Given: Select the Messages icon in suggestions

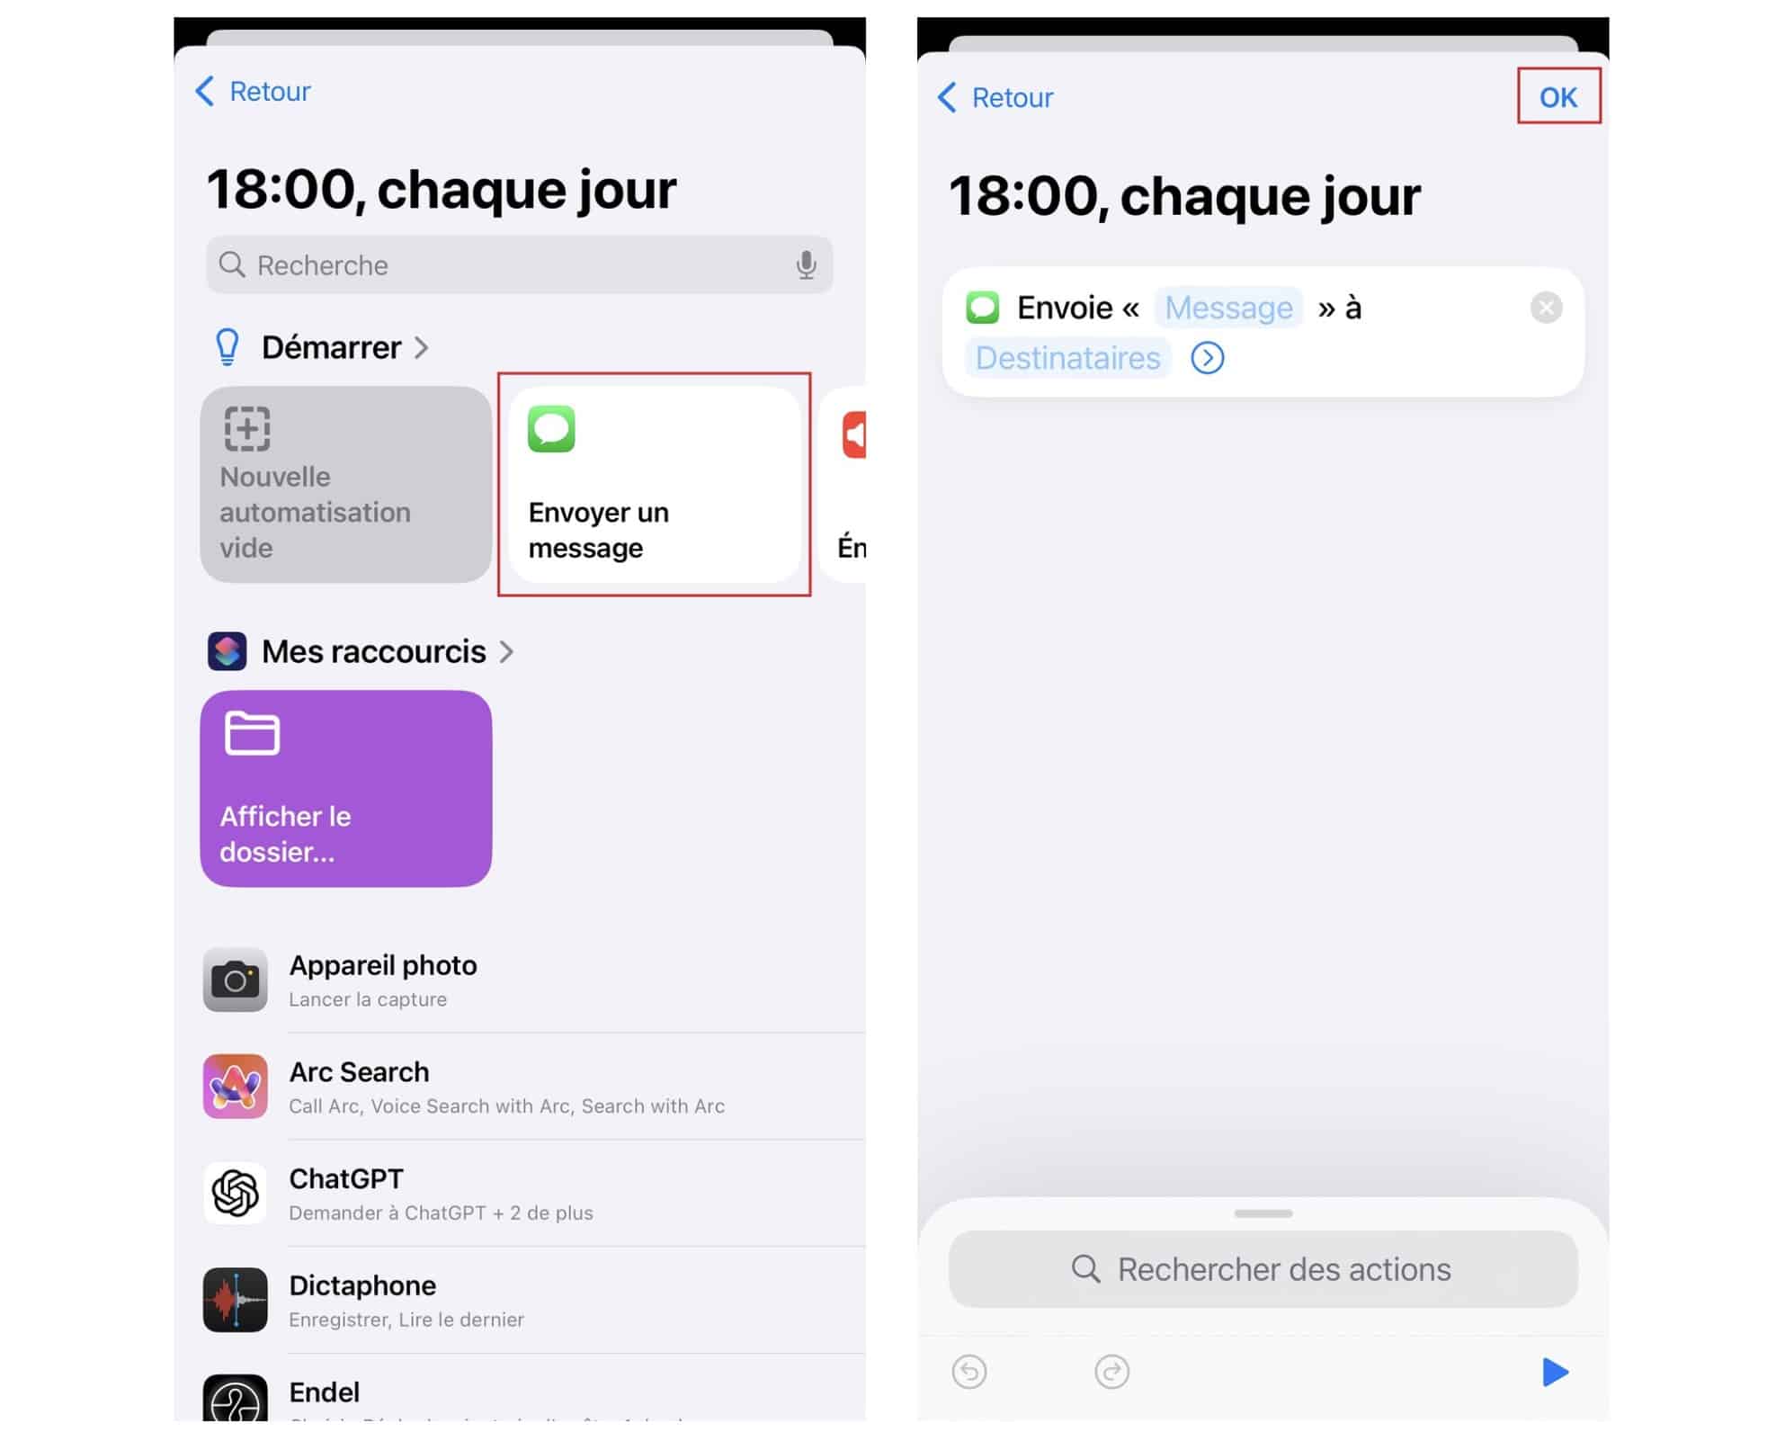Looking at the screenshot, I should [553, 428].
